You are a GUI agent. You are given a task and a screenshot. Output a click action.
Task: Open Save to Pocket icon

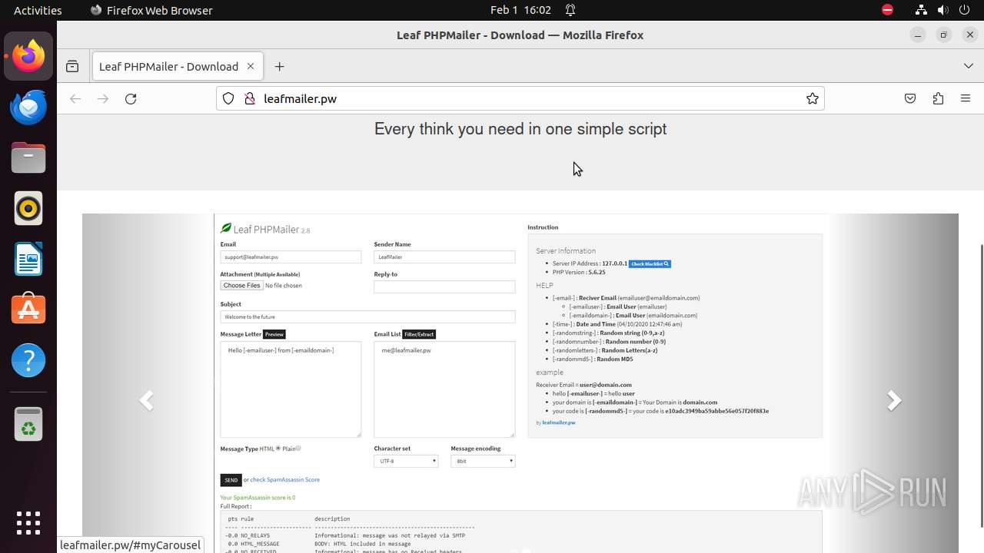pos(910,98)
